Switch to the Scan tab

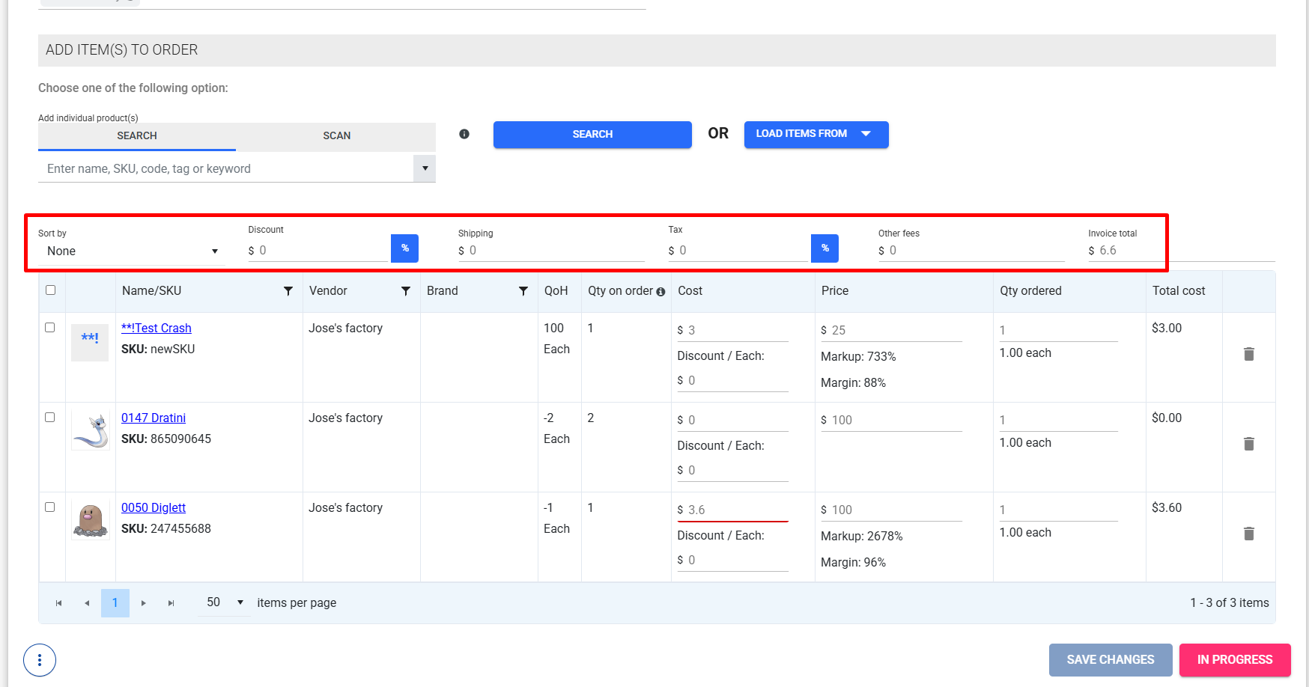[336, 135]
